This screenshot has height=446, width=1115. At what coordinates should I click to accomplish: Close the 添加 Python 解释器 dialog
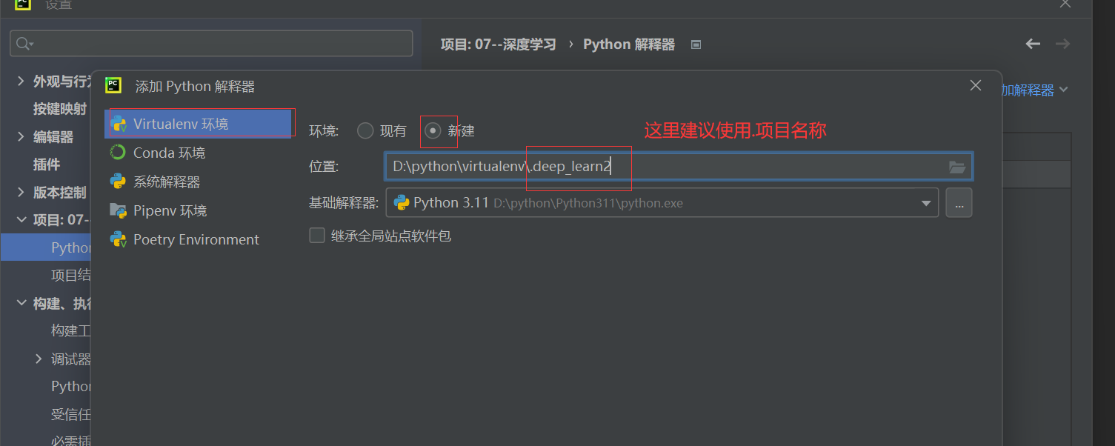[976, 86]
